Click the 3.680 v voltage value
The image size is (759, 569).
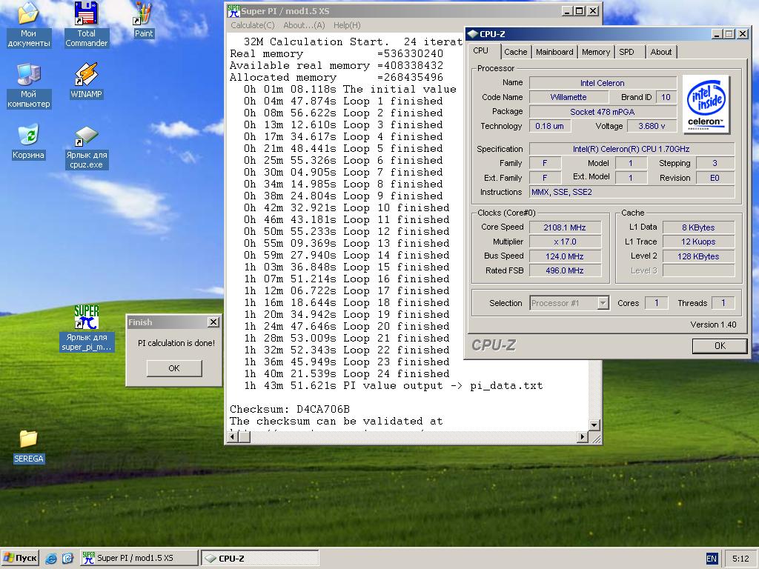(x=652, y=126)
